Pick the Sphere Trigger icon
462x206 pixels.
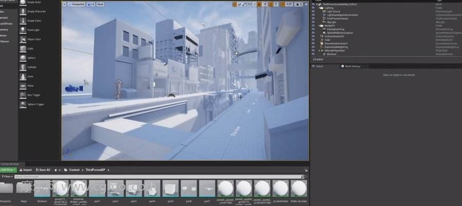[23, 104]
